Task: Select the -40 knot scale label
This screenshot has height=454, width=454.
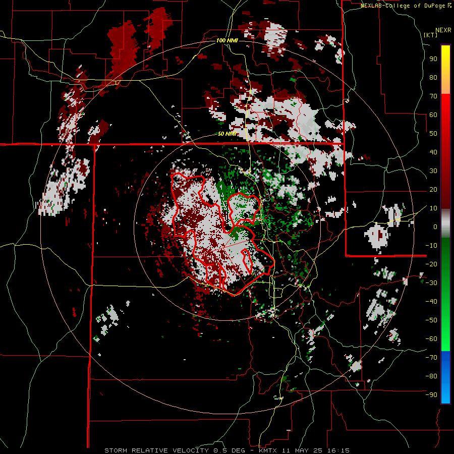Action: (x=431, y=302)
